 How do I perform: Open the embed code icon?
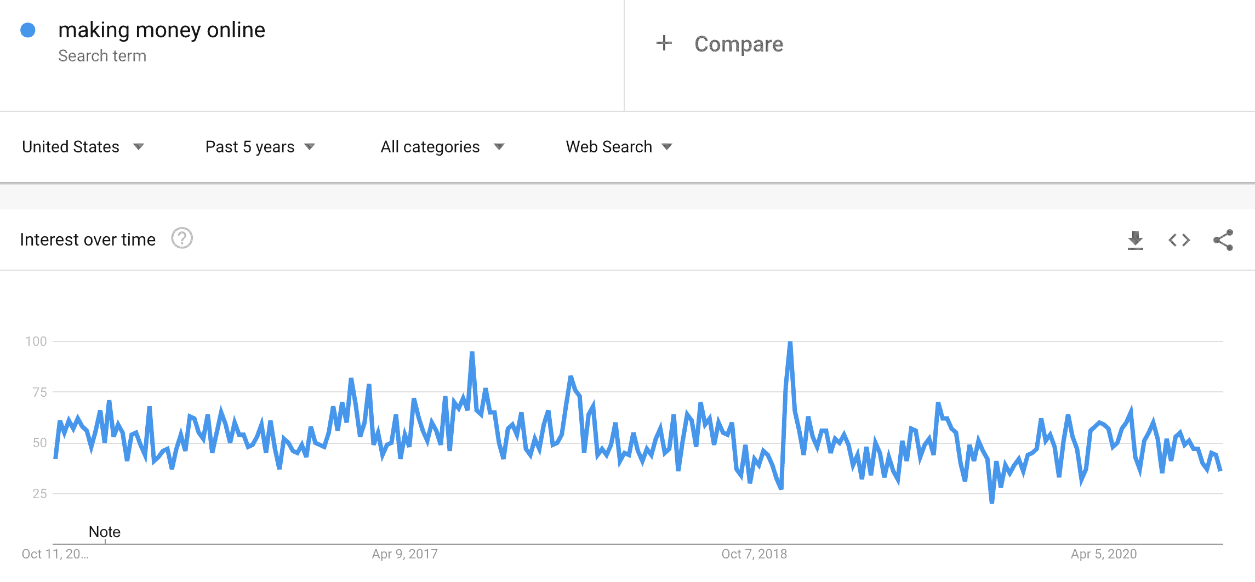tap(1179, 240)
